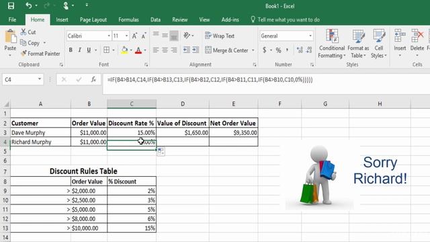The height and width of the screenshot is (242, 430).
Task: Increase decimal places
Action: click(x=300, y=50)
